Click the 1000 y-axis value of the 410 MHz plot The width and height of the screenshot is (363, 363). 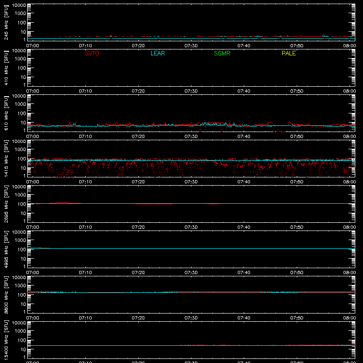click(20, 59)
